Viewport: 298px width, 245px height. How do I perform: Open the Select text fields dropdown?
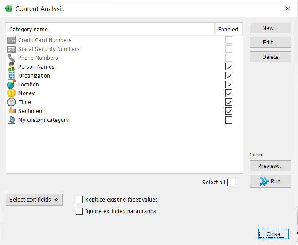34,200
